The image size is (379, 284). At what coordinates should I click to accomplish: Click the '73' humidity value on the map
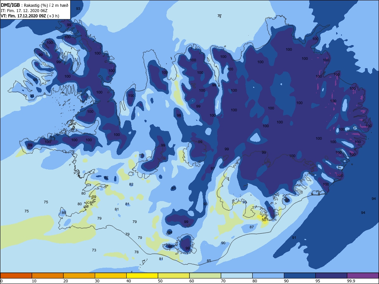(x=94, y=250)
